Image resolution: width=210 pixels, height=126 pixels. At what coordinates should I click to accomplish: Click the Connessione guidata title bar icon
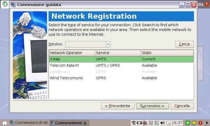click(13, 5)
